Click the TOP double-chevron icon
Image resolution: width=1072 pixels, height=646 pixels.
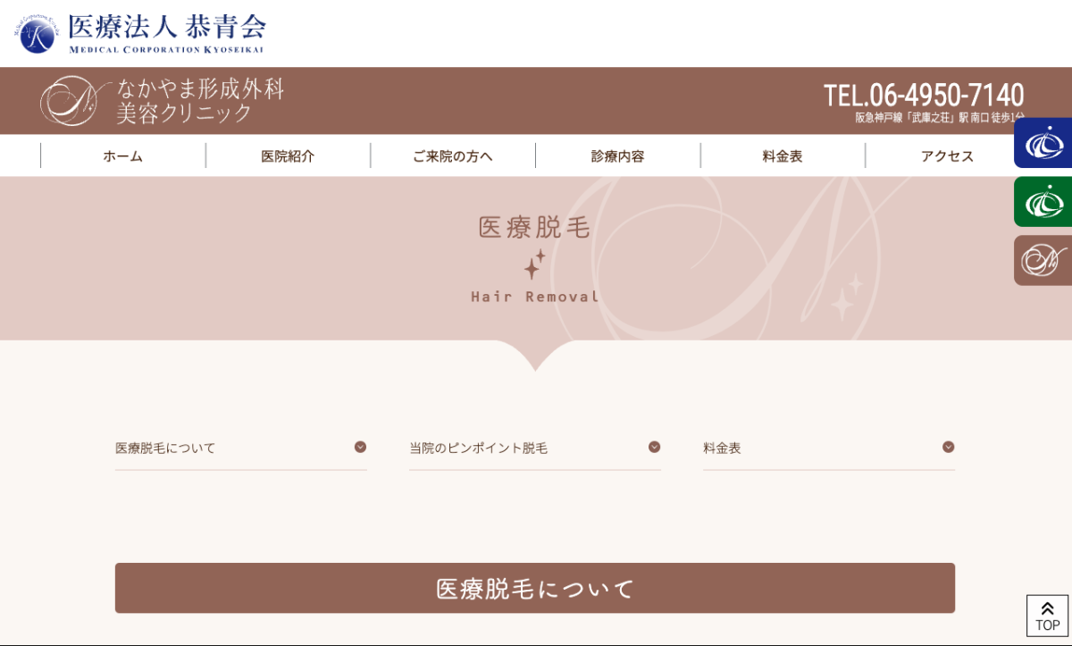[x=1047, y=608]
